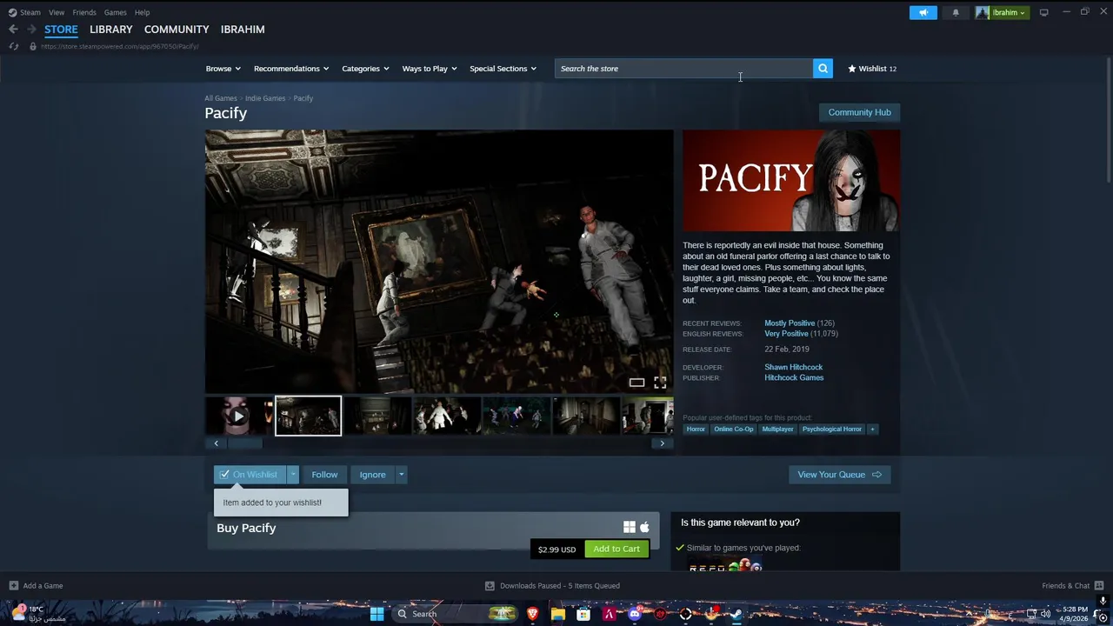Open the Very Positive English reviews link
The image size is (1113, 626).
tap(786, 334)
